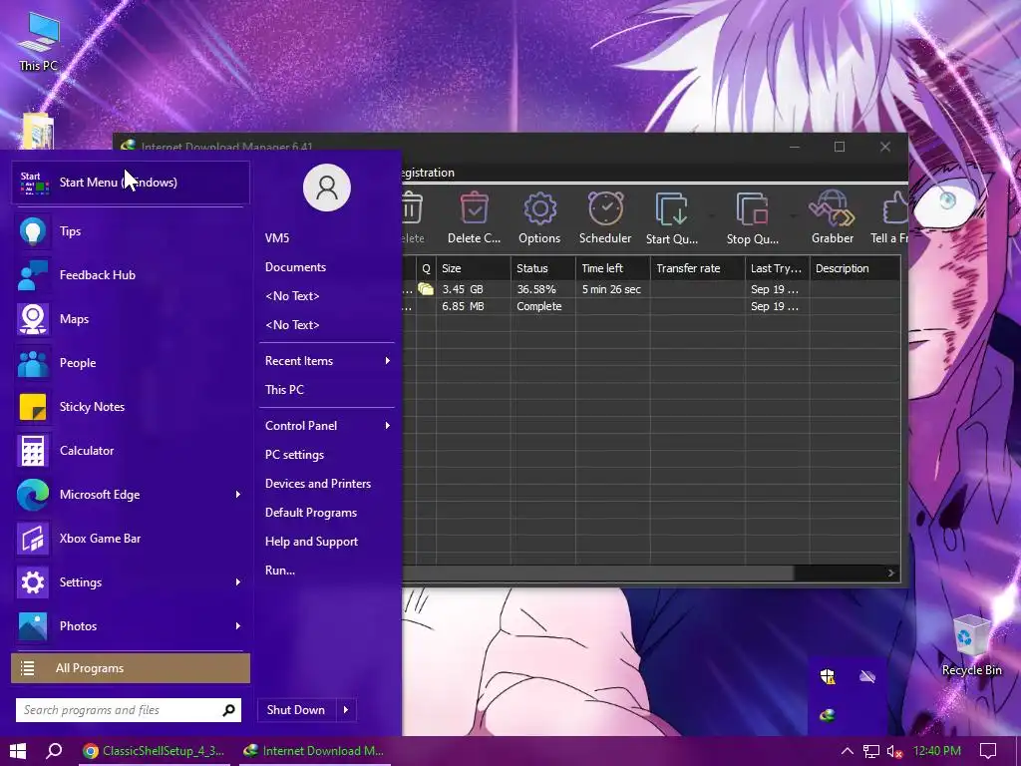Open This PC desktop icon
This screenshot has height=766, width=1021.
tap(39, 42)
